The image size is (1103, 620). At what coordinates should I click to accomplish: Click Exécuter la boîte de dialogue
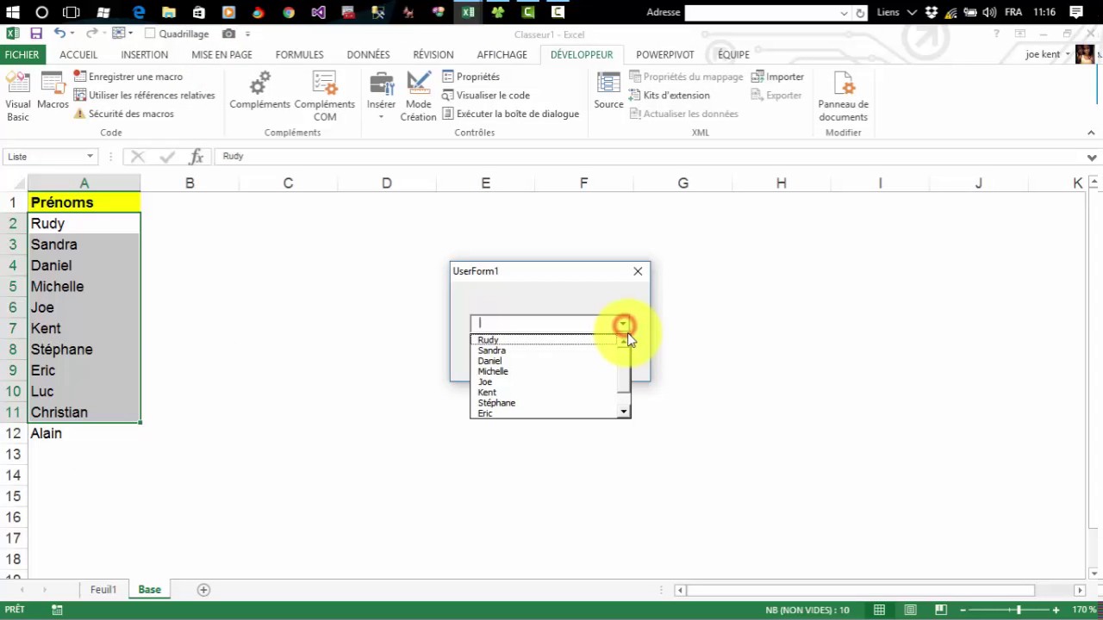pyautogui.click(x=510, y=114)
